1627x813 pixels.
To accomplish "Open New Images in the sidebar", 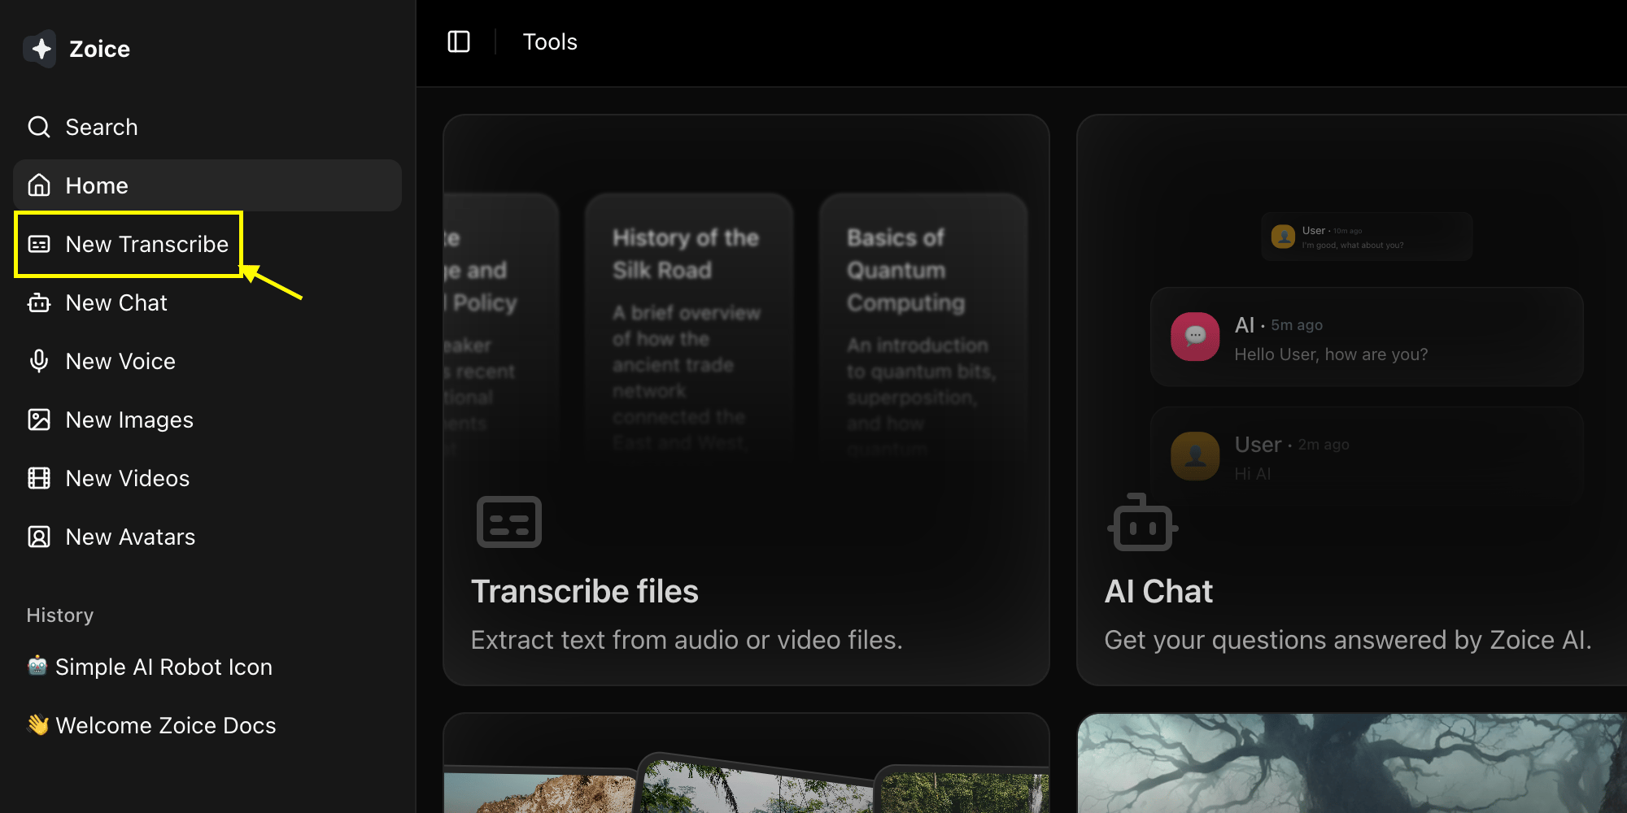I will pos(207,420).
